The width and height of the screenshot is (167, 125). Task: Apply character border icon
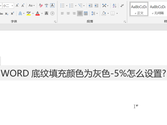52,6
